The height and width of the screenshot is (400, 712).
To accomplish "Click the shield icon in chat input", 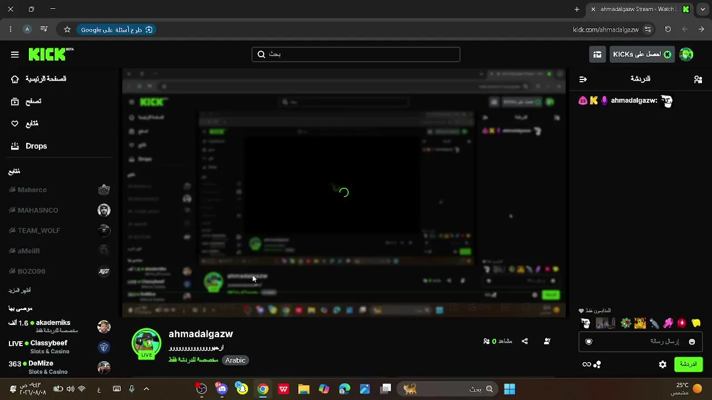I will click(x=589, y=342).
